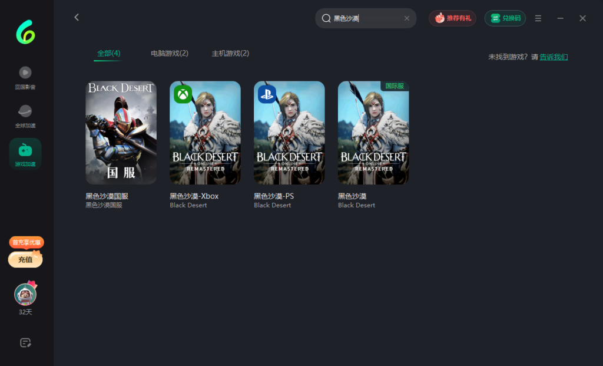The width and height of the screenshot is (603, 366).
Task: Switch to the 电脑游戏(2) tab
Action: tap(170, 54)
